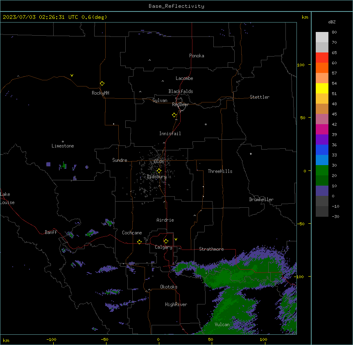The image size is (353, 345).
Task: Select the Vulcan label
Action: 222,325
